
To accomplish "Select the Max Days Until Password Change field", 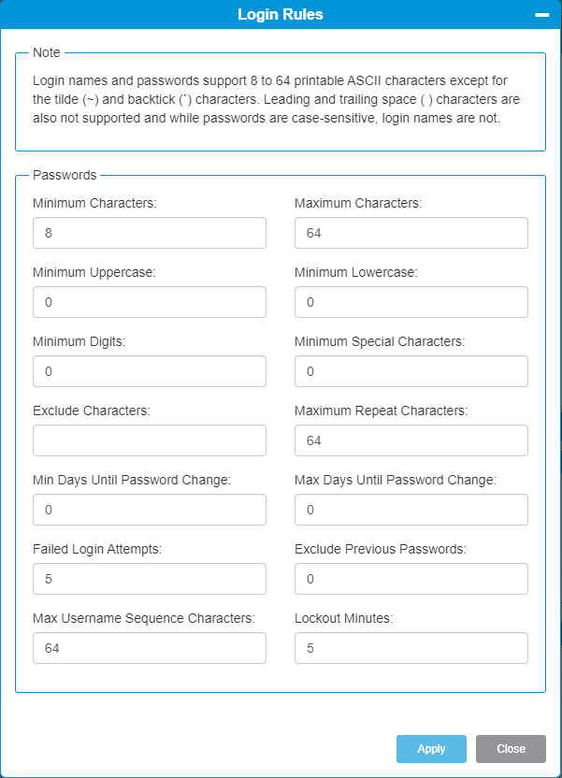I will (411, 510).
